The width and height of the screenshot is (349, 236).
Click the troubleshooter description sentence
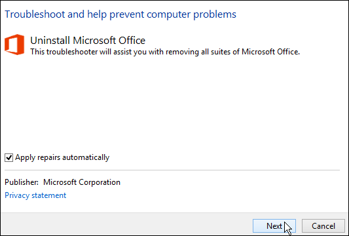(165, 52)
